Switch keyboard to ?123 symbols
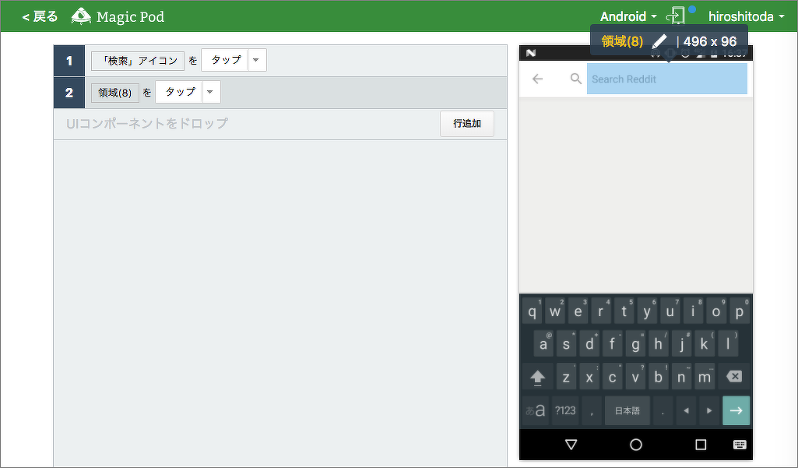 [x=565, y=410]
